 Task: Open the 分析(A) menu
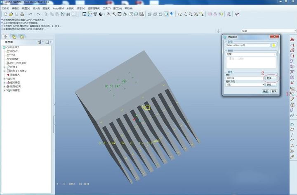tap(70, 9)
